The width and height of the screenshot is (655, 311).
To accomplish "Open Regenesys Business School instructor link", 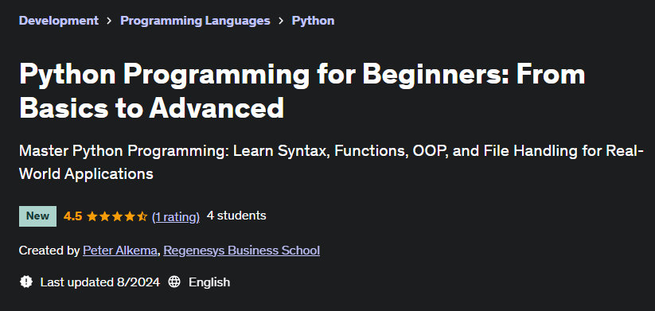I will 241,251.
